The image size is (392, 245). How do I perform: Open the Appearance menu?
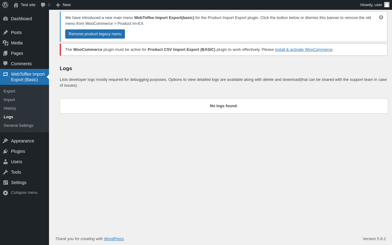(x=24, y=141)
